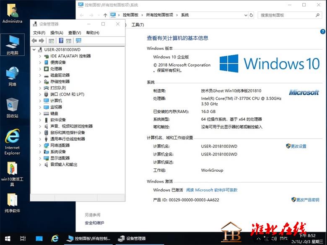Open the address bar history dropdown
Viewport: 327px width, 245px height.
tap(246, 15)
